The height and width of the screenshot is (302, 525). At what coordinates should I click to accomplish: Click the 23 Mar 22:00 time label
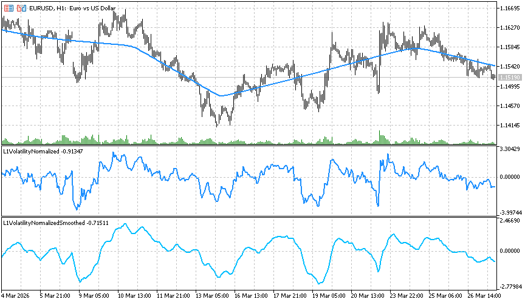point(406,296)
